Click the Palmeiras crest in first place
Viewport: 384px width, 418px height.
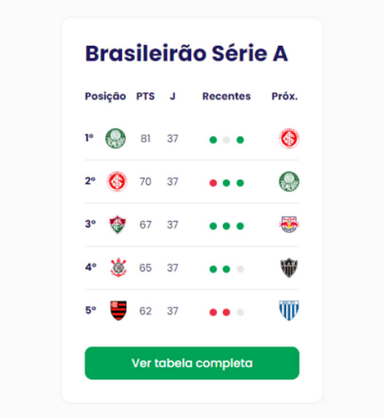click(115, 138)
